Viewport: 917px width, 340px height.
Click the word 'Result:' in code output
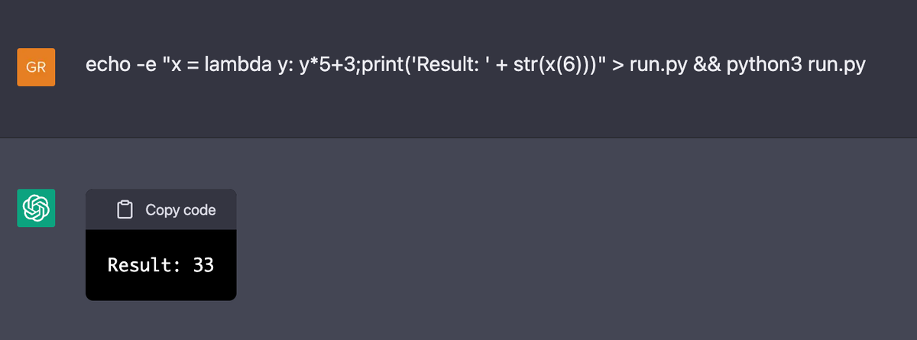coord(144,265)
